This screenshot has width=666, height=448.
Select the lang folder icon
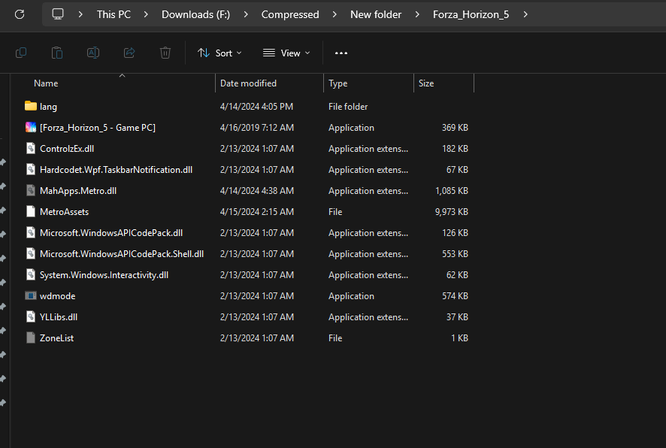(31, 107)
